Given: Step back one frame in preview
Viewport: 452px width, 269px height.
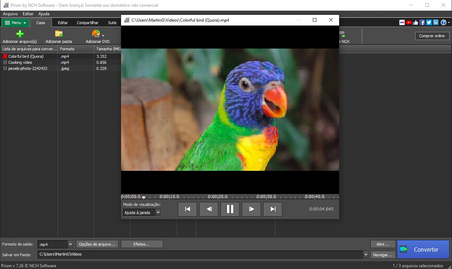Looking at the screenshot, I should click(x=209, y=209).
